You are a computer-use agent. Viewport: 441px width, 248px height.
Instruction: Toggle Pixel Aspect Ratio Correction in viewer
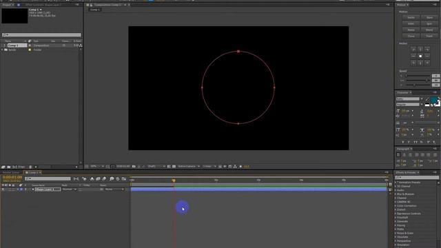[x=220, y=167]
